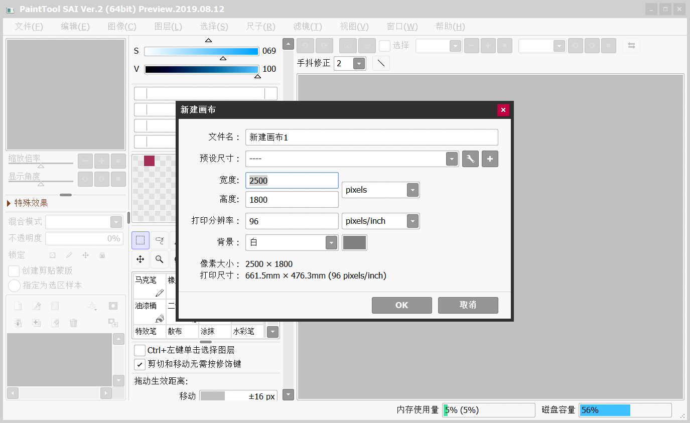Click the plus add-preset button
The width and height of the screenshot is (690, 423).
[x=490, y=159]
